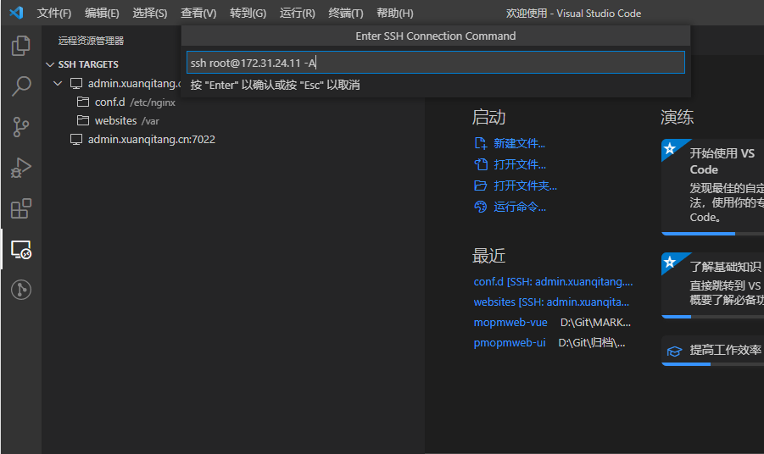Click progress bar under 提高工作效率 card
Viewport: 764px width, 454px height.
point(713,364)
